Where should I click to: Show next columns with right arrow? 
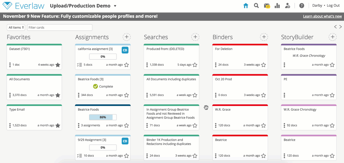(341, 27)
